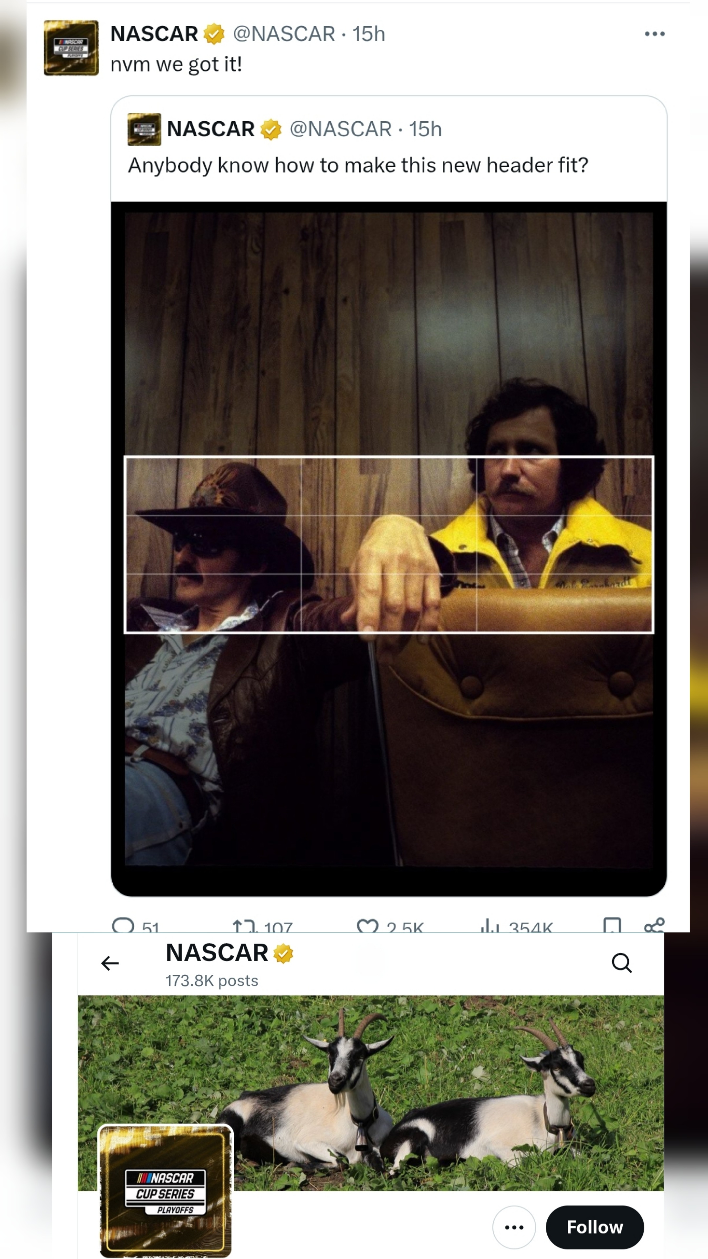
Task: Click the reply bubble icon with 51
Action: point(123,926)
